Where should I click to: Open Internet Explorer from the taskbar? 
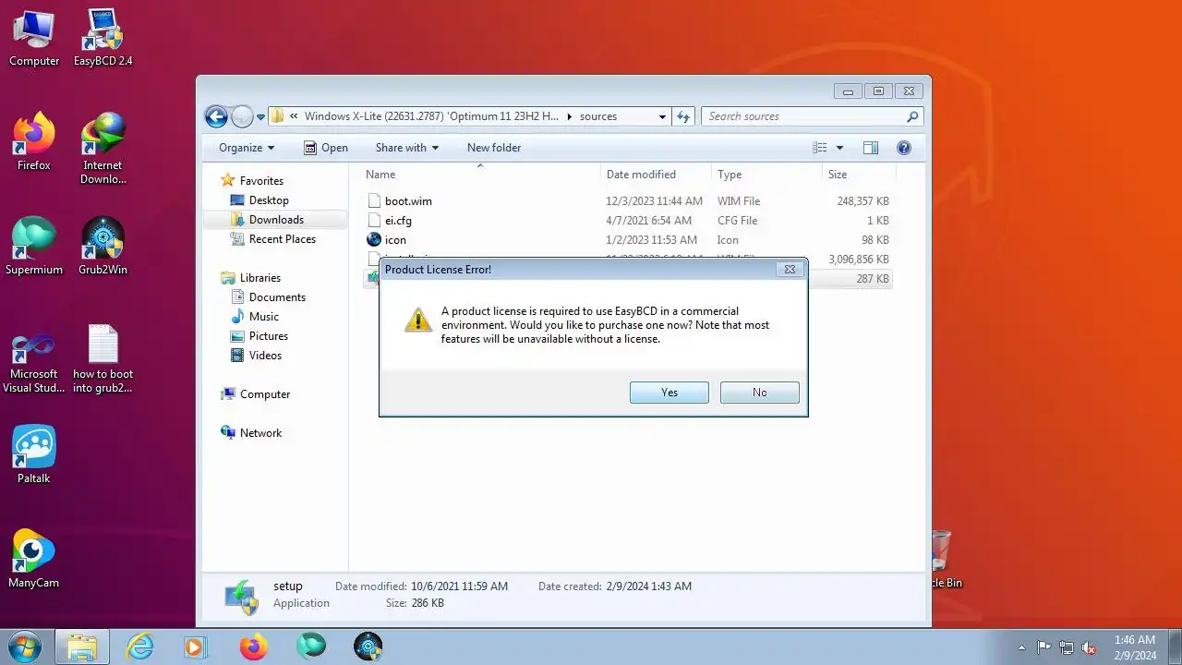pos(139,647)
